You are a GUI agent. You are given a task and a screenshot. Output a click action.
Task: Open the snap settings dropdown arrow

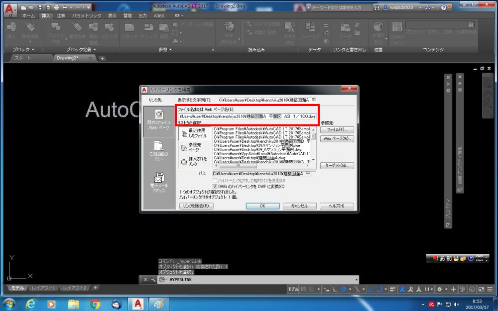click(x=319, y=289)
